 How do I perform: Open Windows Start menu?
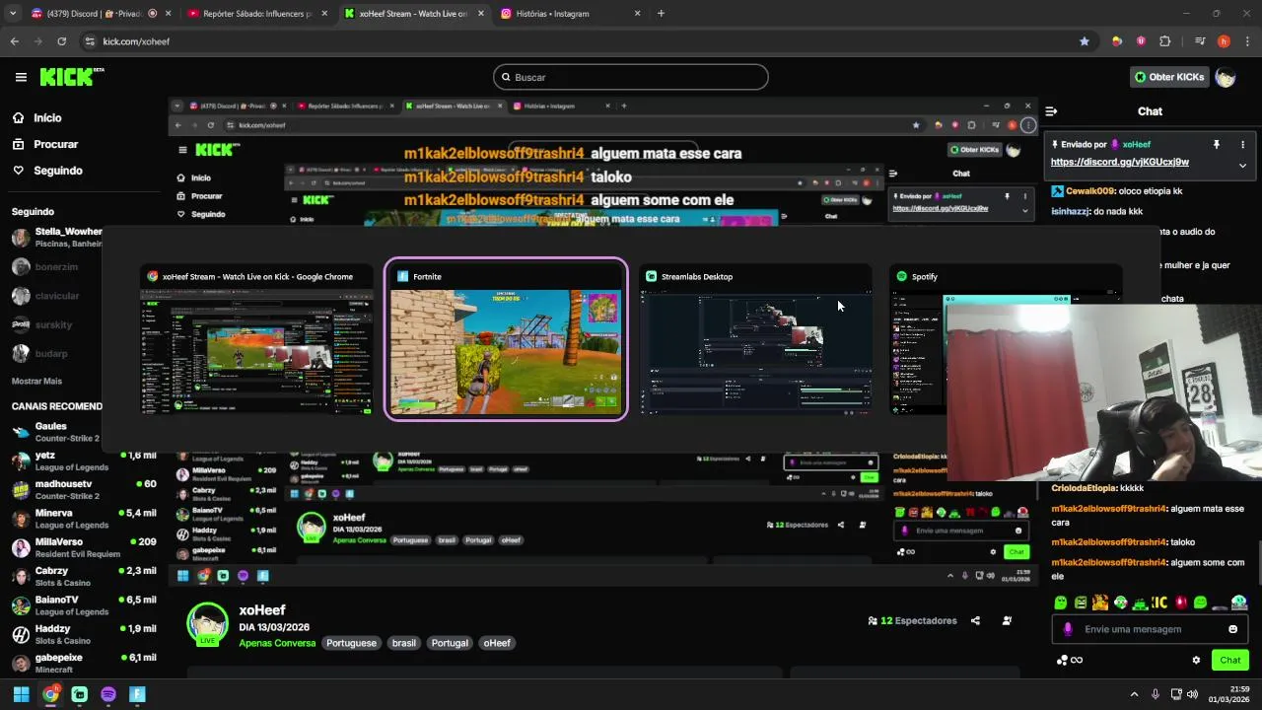[x=21, y=694]
